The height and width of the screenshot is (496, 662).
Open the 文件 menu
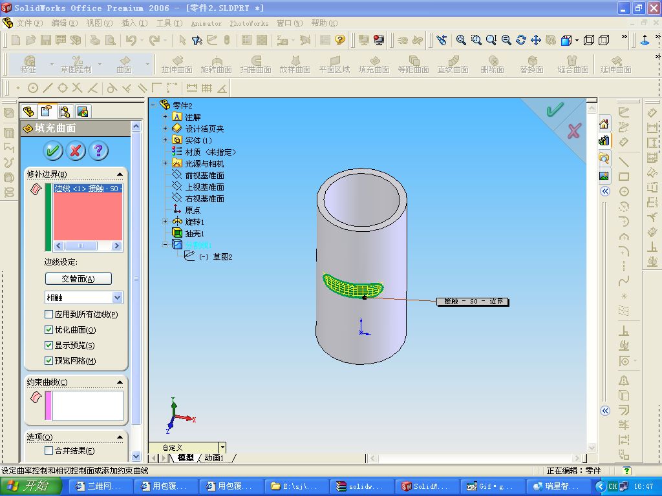point(29,23)
